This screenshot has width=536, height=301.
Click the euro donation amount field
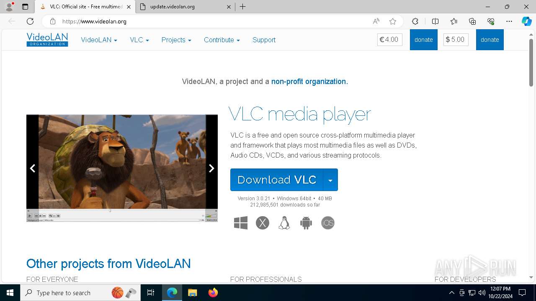pyautogui.click(x=390, y=40)
